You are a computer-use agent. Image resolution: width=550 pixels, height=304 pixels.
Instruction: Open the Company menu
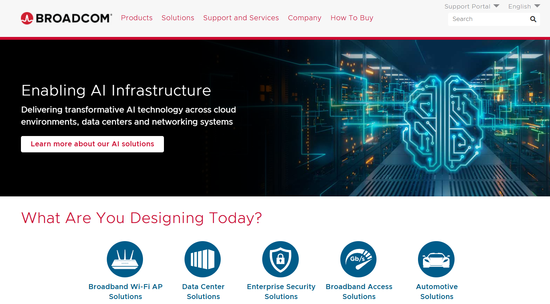tap(304, 18)
